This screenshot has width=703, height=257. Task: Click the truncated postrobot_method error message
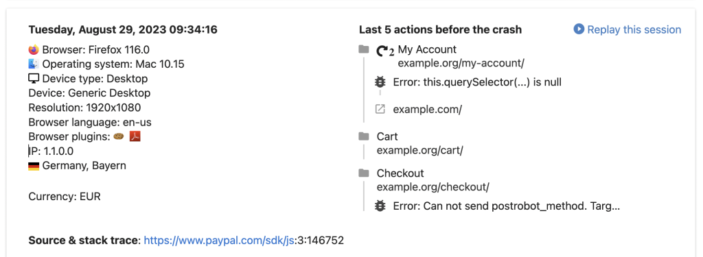(x=507, y=206)
